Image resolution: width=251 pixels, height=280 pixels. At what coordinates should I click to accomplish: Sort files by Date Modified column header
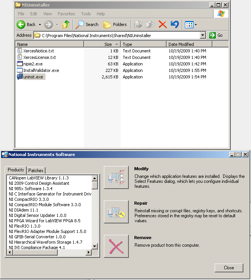click(189, 44)
